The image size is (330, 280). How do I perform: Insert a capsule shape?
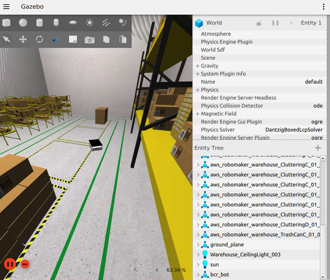pyautogui.click(x=56, y=23)
